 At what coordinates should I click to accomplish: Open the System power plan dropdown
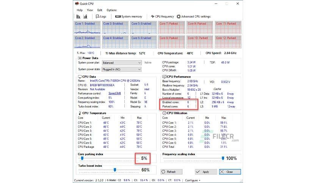121,63
